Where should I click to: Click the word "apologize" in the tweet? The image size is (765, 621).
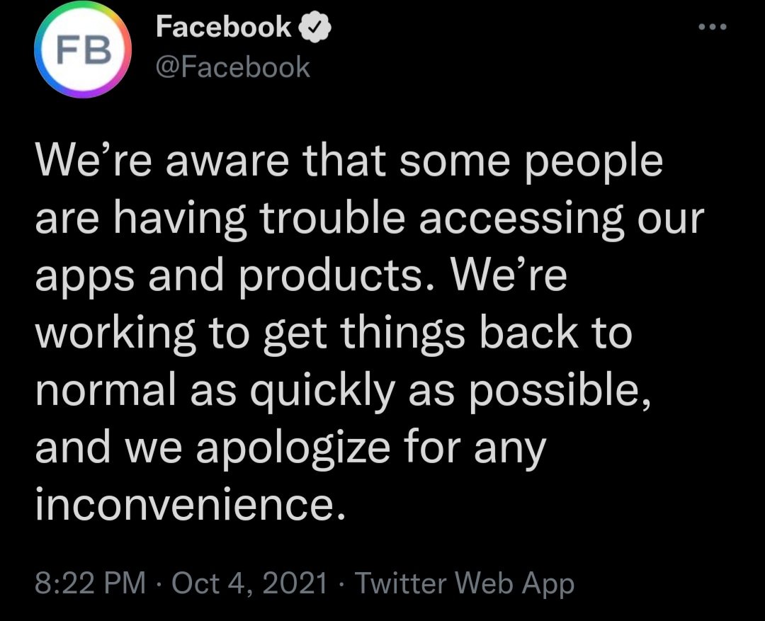coord(293,449)
